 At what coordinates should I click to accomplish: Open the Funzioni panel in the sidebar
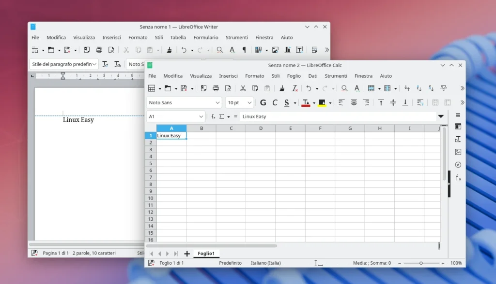click(458, 177)
